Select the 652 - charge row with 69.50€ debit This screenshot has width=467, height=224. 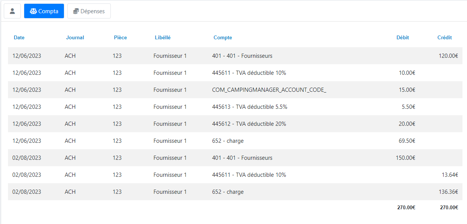pyautogui.click(x=228, y=141)
